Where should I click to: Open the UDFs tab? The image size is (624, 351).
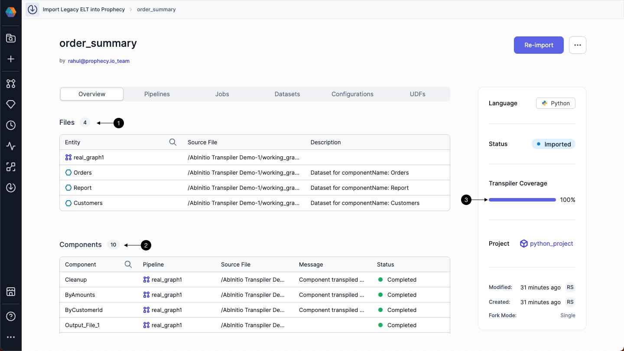pyautogui.click(x=417, y=94)
